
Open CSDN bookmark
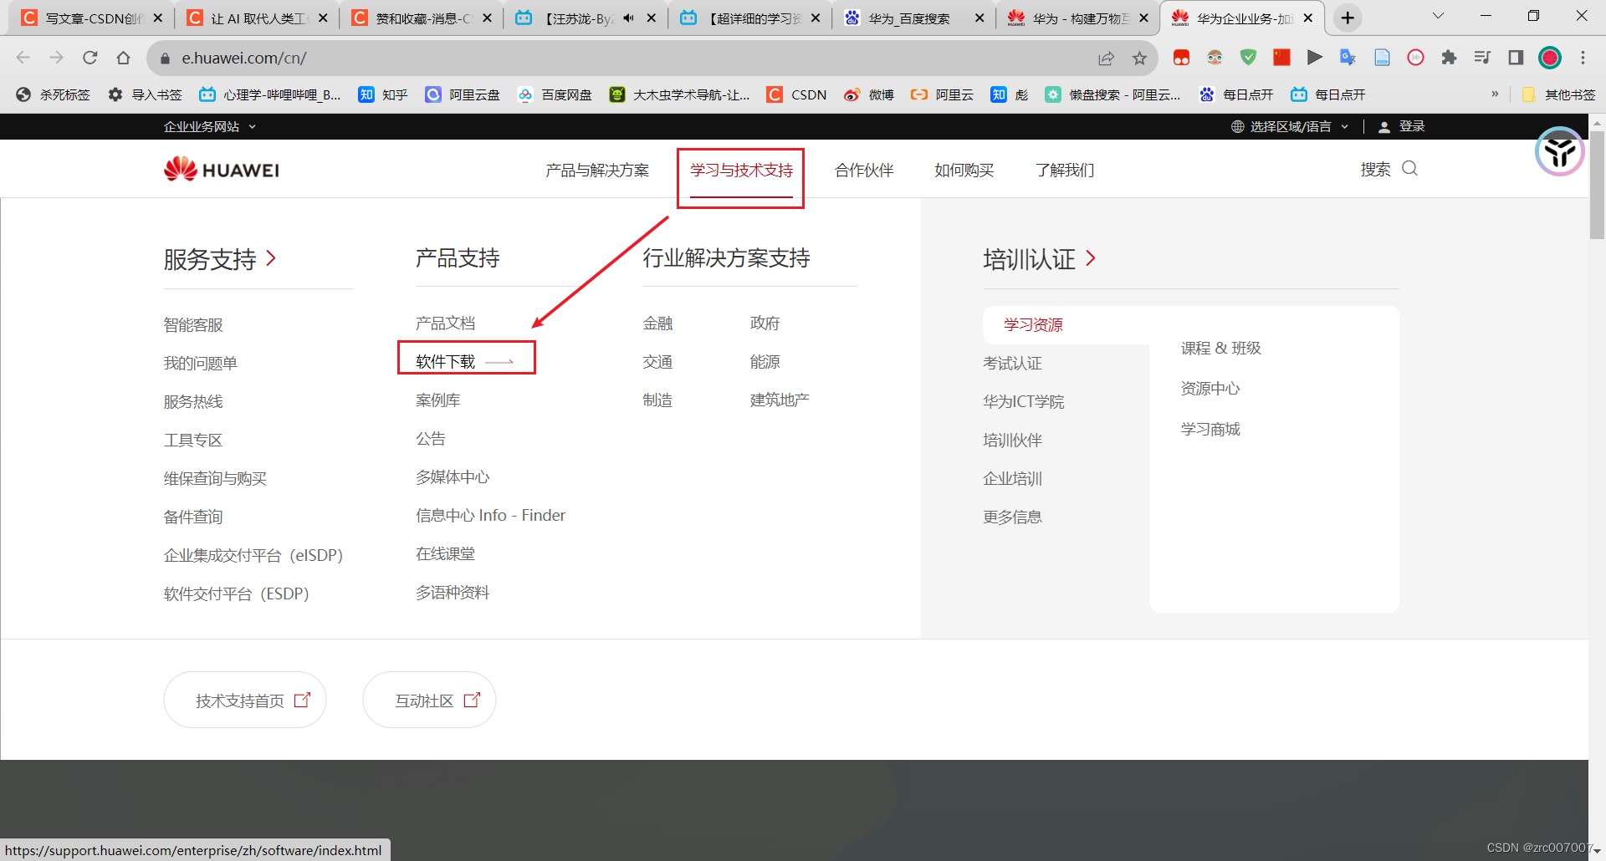[796, 94]
